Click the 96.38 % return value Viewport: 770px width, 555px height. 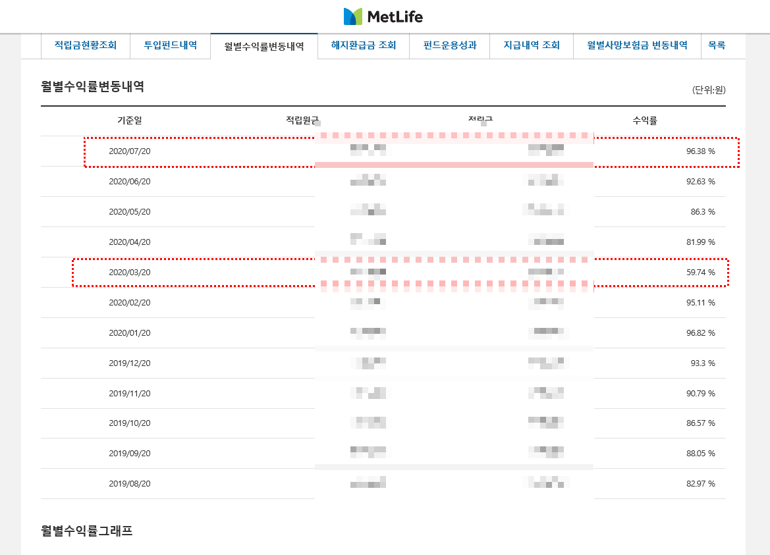(x=701, y=151)
